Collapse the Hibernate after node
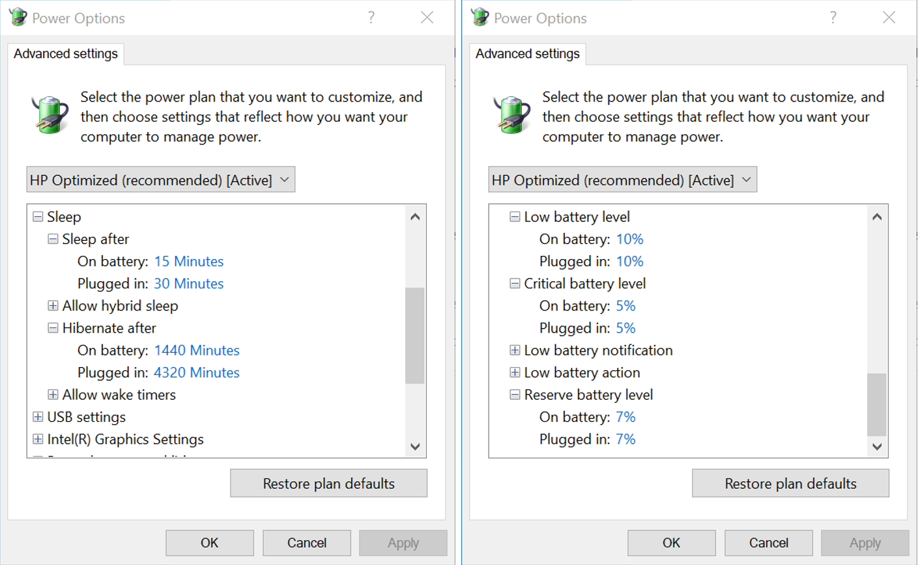This screenshot has width=918, height=565. point(53,328)
